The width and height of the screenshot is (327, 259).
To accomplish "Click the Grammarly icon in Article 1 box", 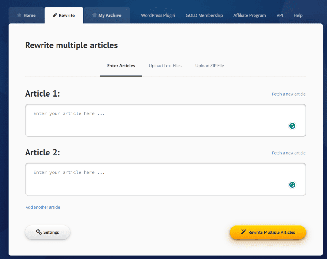I will point(292,126).
